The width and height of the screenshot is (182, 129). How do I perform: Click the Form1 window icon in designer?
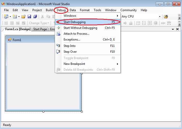pyautogui.click(x=10, y=40)
